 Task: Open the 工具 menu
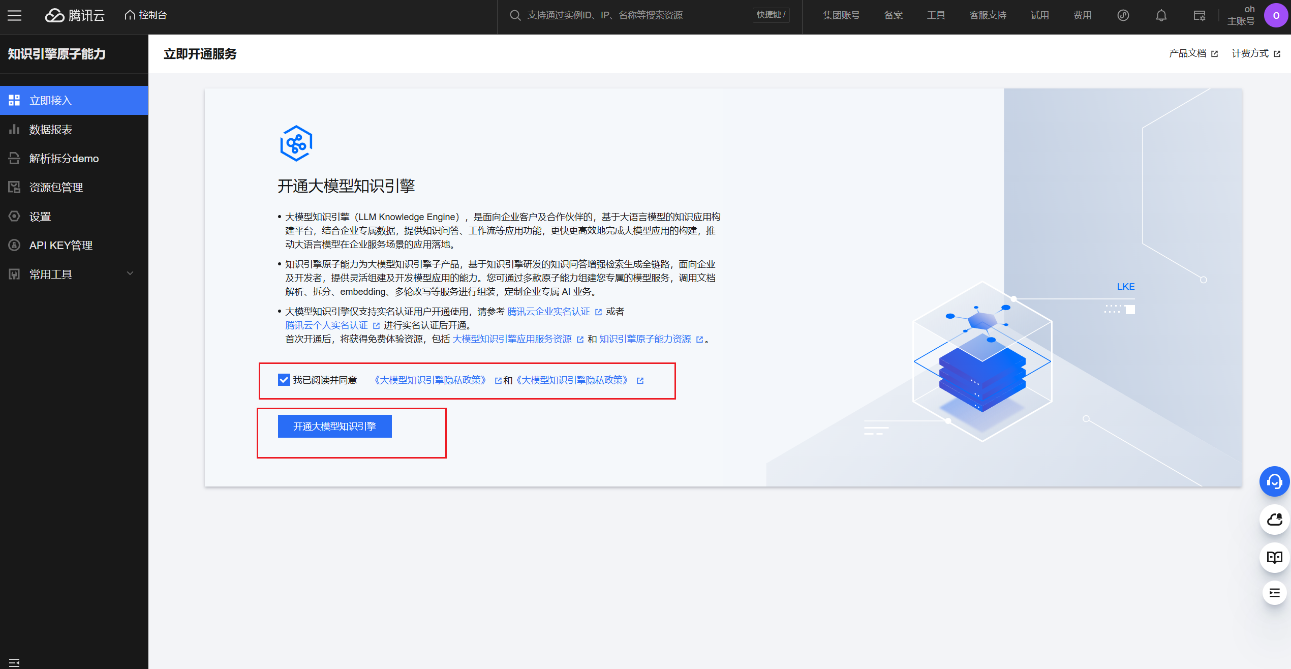coord(936,15)
